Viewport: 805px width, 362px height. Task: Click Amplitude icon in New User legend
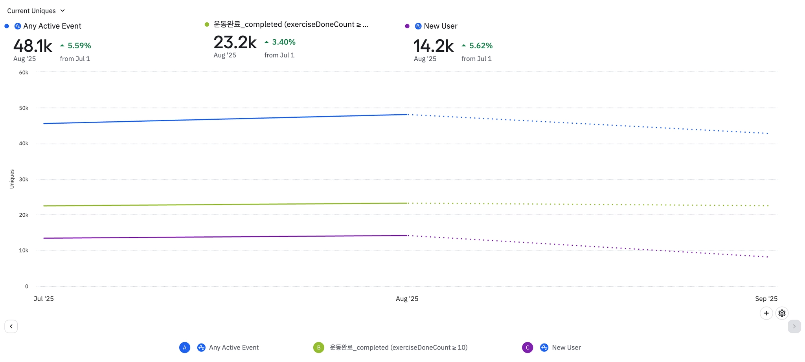(544, 347)
